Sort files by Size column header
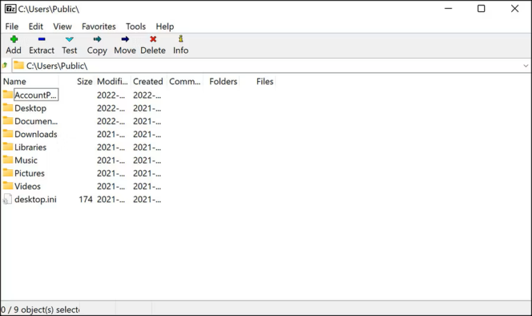 point(85,82)
